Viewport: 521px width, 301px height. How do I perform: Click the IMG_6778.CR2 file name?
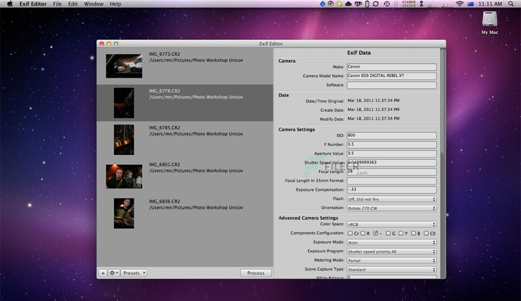[164, 91]
